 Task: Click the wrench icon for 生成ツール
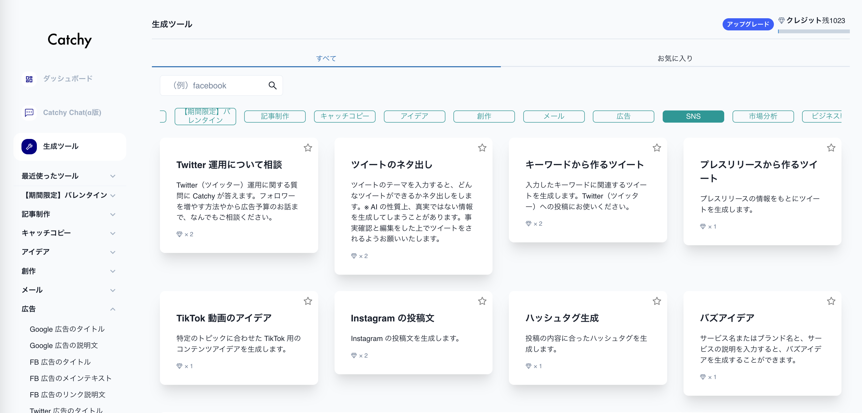pos(29,147)
